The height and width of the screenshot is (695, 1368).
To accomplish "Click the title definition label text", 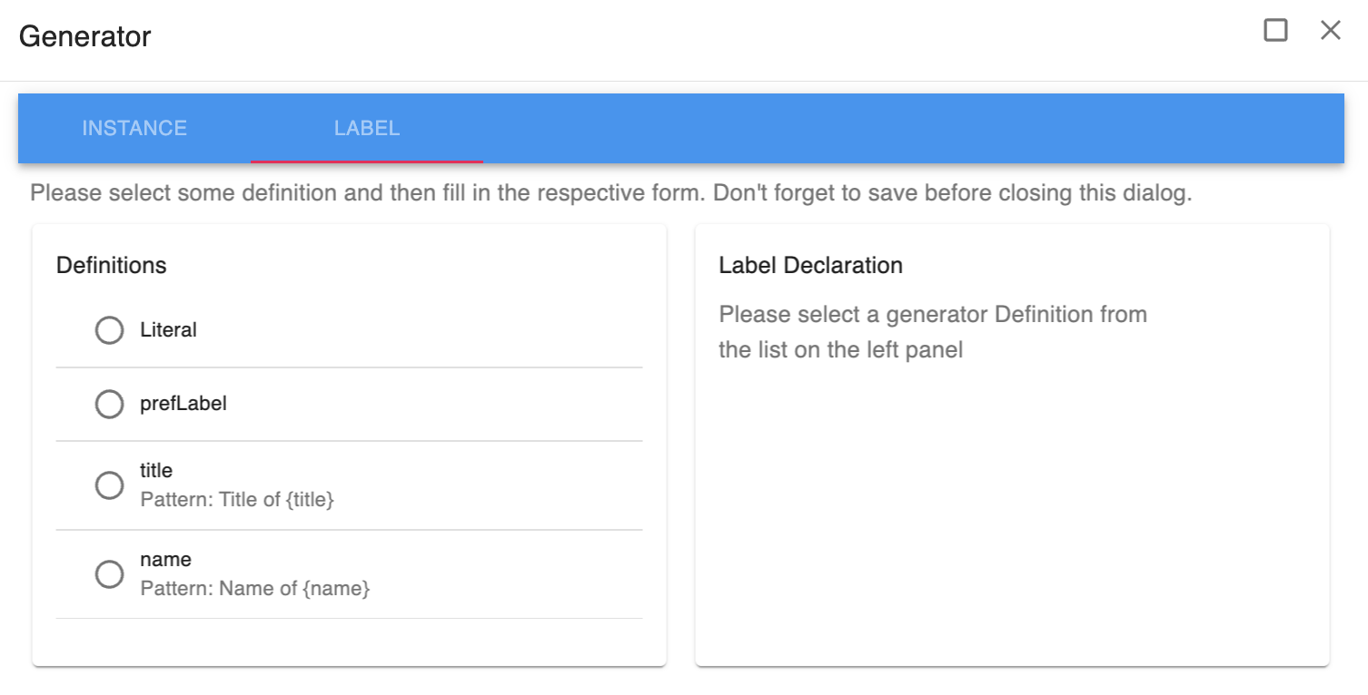I will click(x=156, y=470).
